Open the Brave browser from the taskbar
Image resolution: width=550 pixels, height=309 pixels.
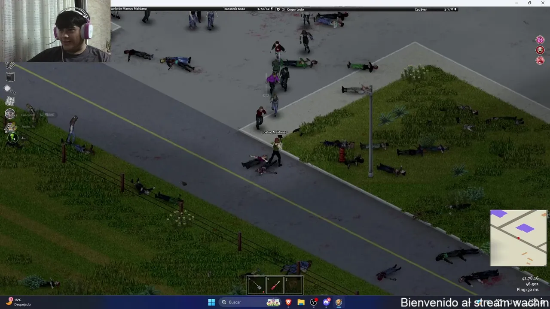point(288,302)
